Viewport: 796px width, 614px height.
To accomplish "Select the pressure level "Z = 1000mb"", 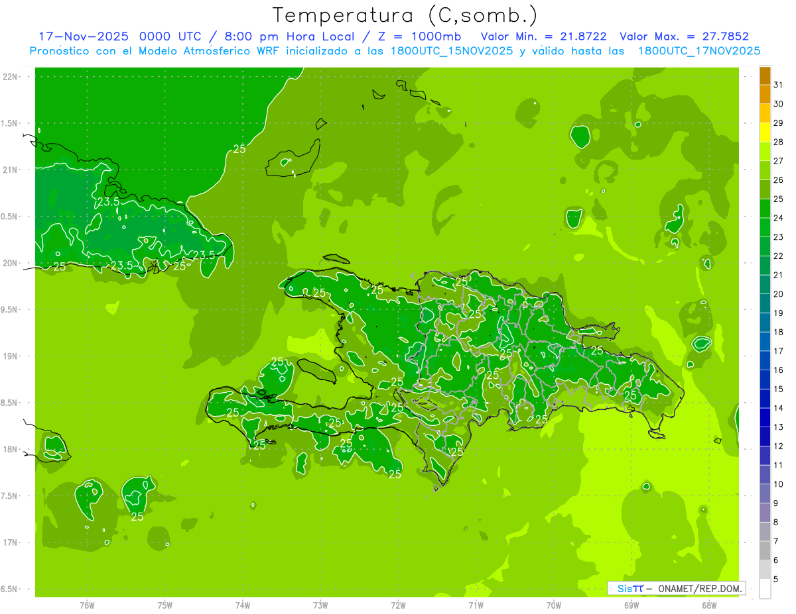I will [x=419, y=36].
